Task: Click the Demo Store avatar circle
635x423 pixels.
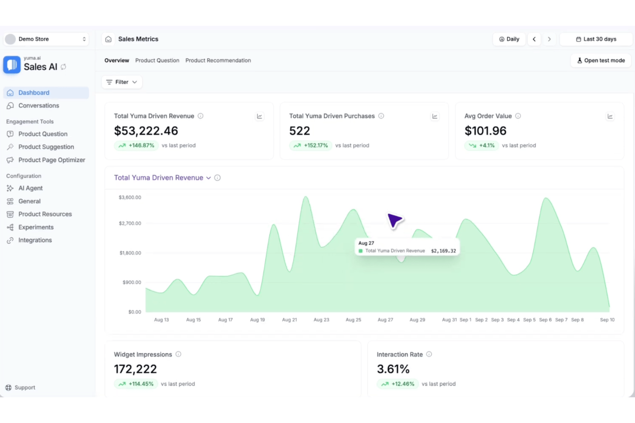Action: (x=10, y=39)
